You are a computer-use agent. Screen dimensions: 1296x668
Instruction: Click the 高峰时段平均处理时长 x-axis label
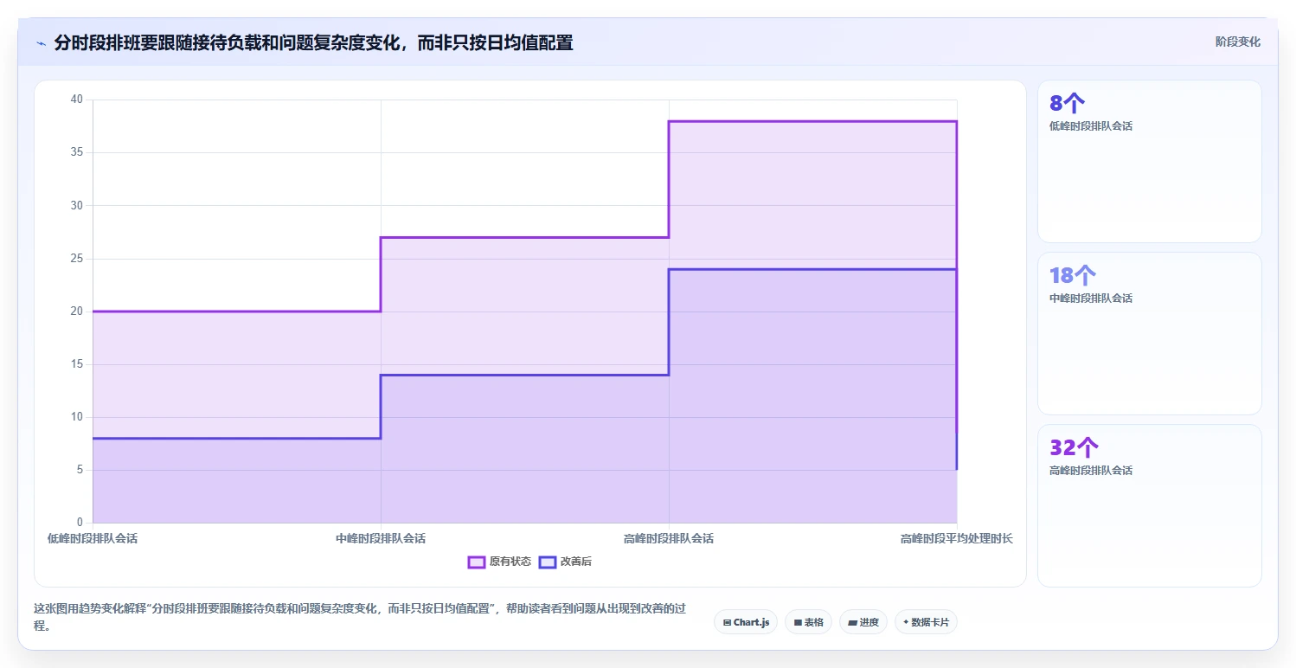tap(956, 538)
